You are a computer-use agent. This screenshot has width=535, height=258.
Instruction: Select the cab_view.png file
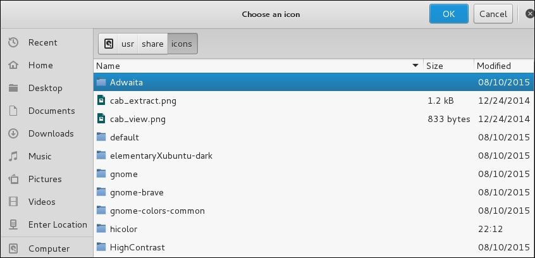click(314, 119)
